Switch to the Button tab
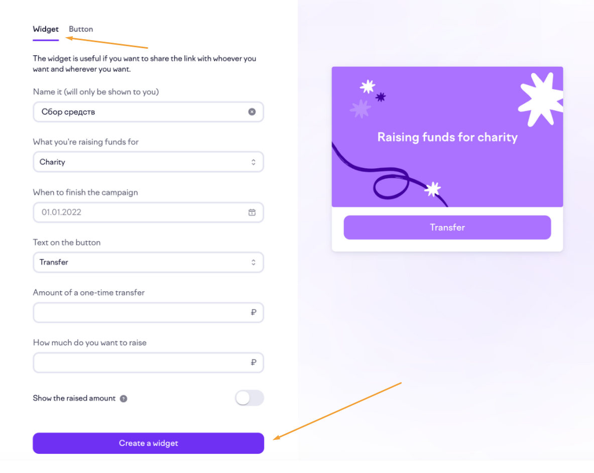 [x=81, y=29]
